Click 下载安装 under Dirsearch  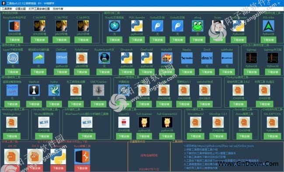127,72
